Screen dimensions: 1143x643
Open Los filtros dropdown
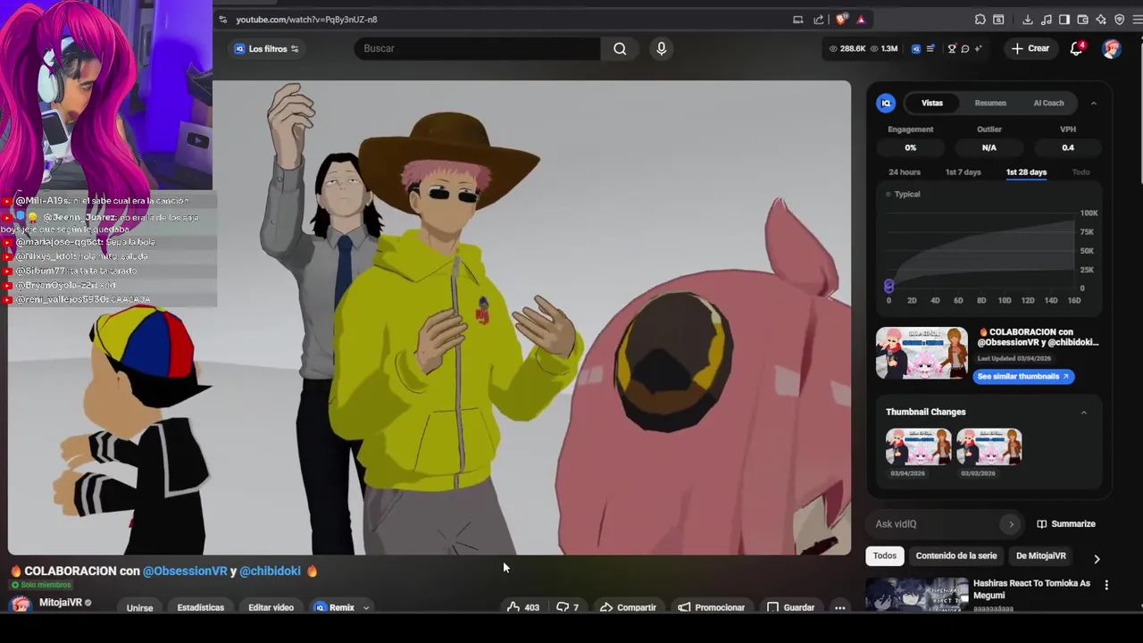click(267, 49)
